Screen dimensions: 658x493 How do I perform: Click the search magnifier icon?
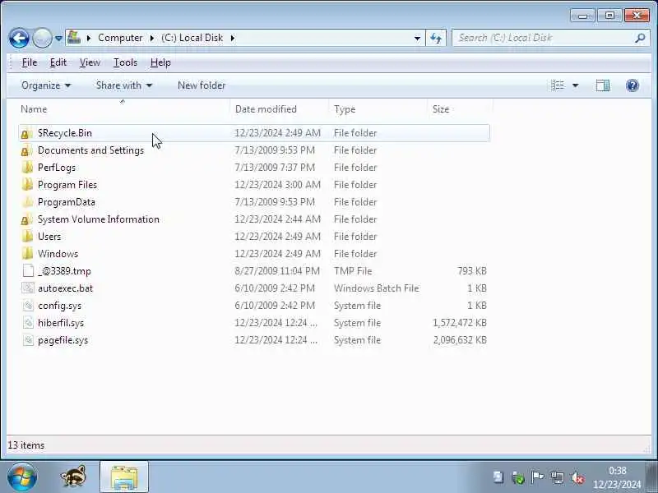point(640,38)
